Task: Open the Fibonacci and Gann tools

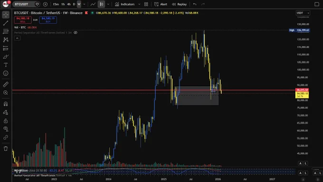Action: click(6, 31)
